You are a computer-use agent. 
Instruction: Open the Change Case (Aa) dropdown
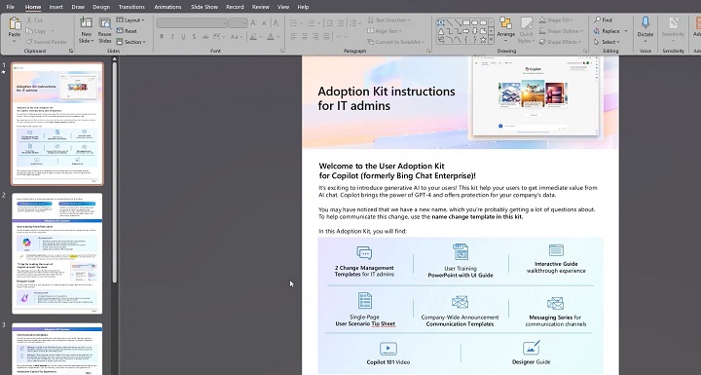[x=236, y=37]
